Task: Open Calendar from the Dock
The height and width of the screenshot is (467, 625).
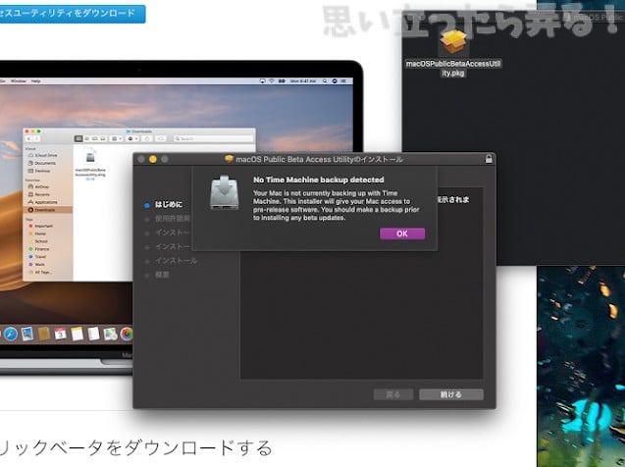Action: click(x=60, y=334)
